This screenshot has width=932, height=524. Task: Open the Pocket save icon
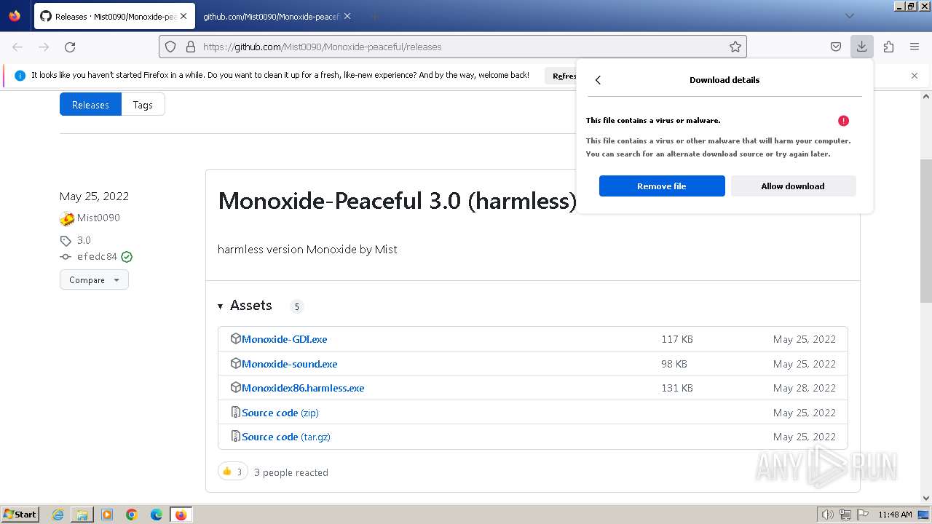(836, 47)
